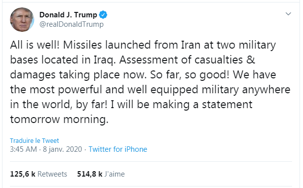Click the "8 janv. 2020" date
The image size is (303, 188).
(x=63, y=149)
